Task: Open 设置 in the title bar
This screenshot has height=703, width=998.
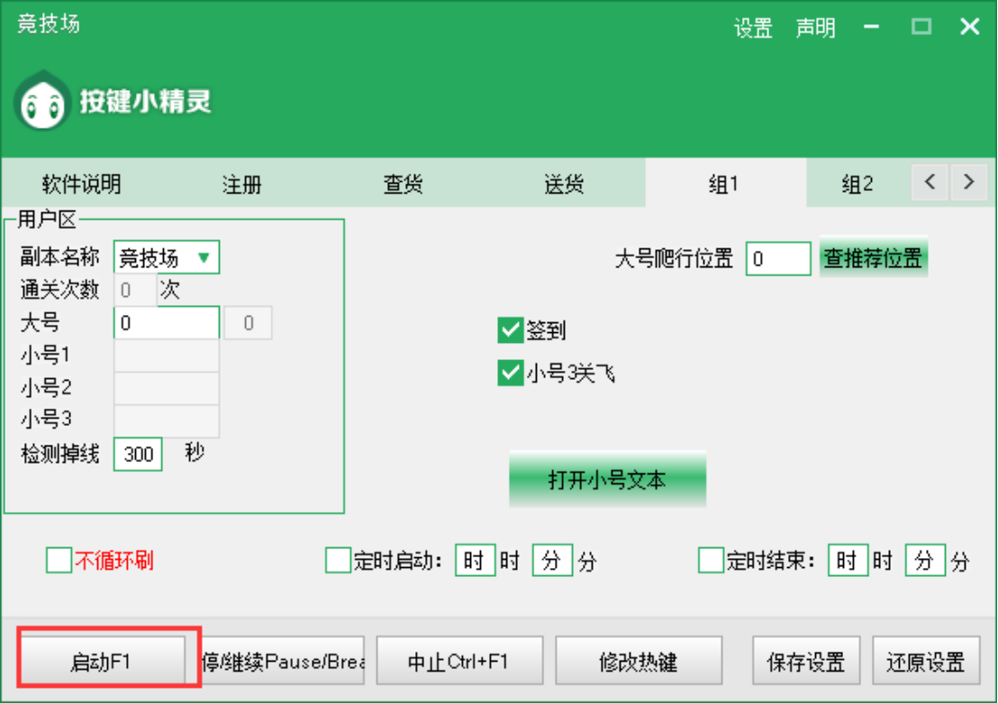Action: click(753, 28)
